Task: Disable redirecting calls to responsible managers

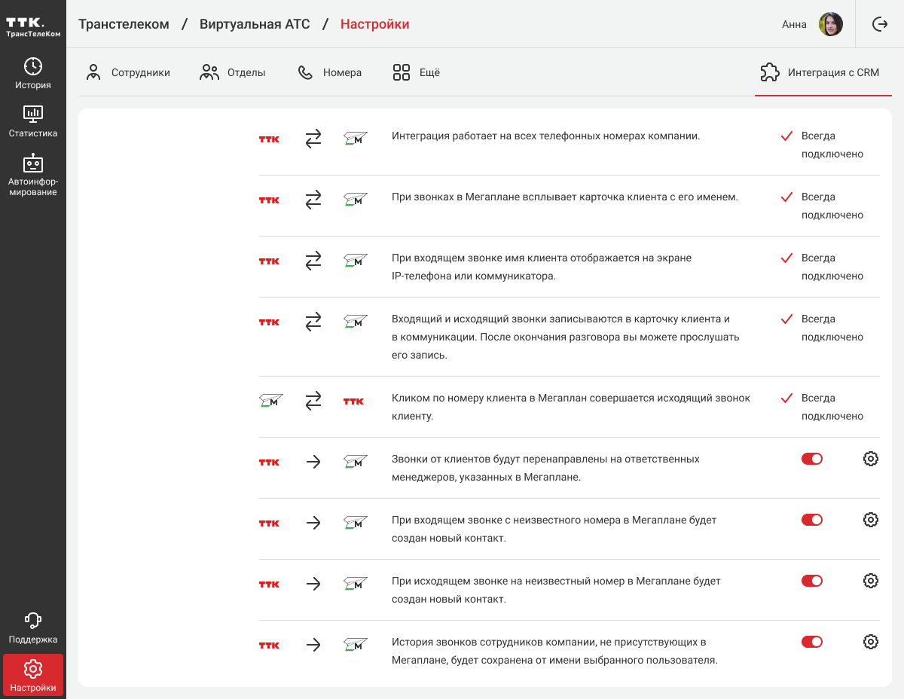Action: (812, 459)
